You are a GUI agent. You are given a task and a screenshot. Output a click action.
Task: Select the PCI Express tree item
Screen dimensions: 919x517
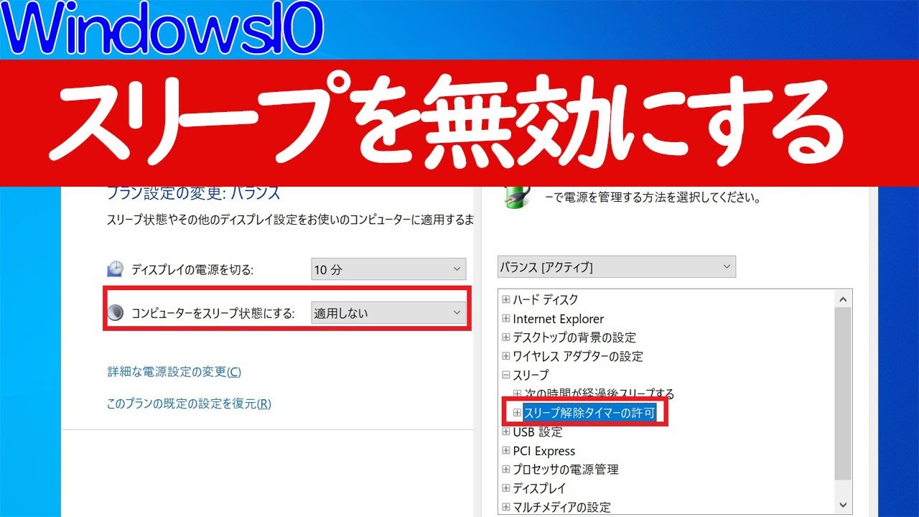tap(544, 451)
